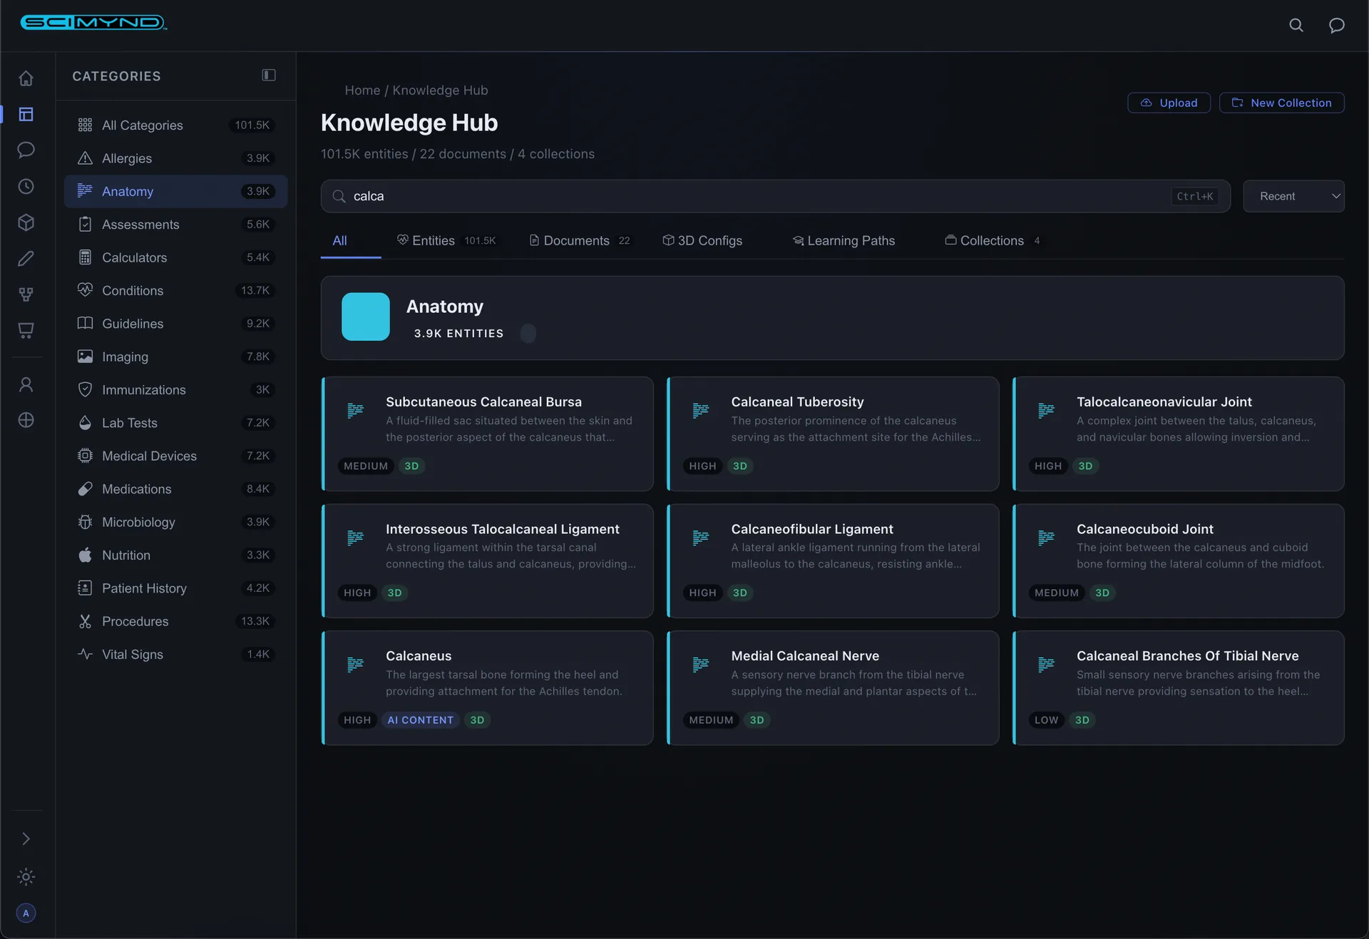The image size is (1369, 939).
Task: Select the pen editing icon in sidebar
Action: pyautogui.click(x=26, y=259)
